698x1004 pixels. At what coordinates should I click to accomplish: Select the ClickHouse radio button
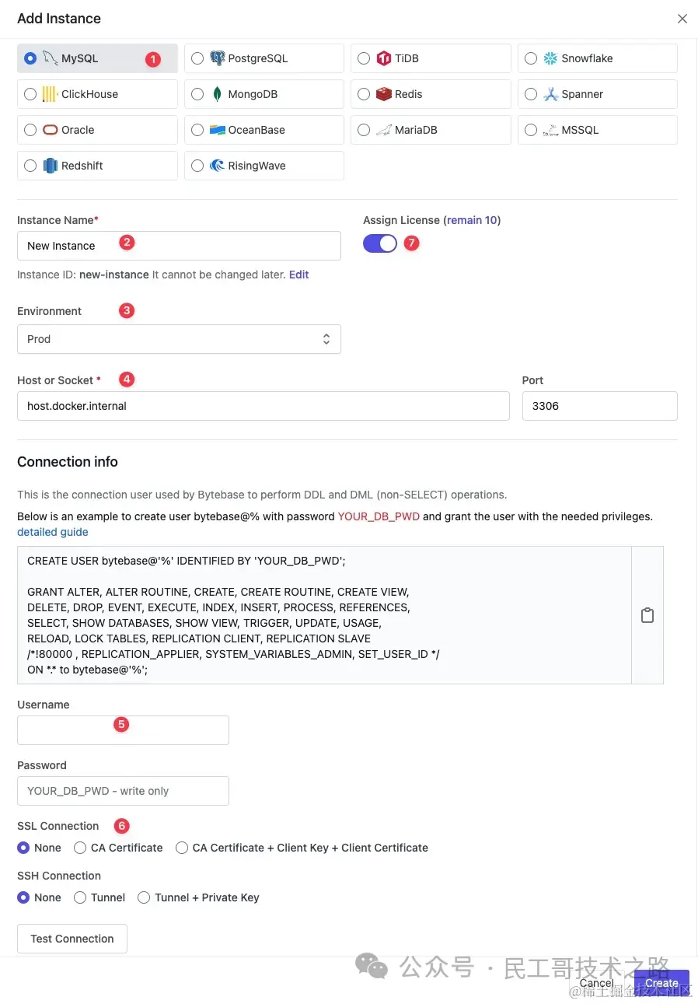pyautogui.click(x=30, y=94)
